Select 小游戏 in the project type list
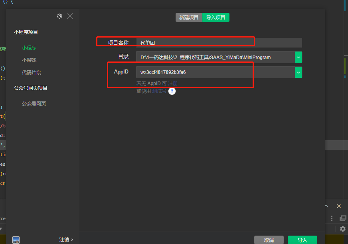The image size is (348, 244). (x=29, y=60)
